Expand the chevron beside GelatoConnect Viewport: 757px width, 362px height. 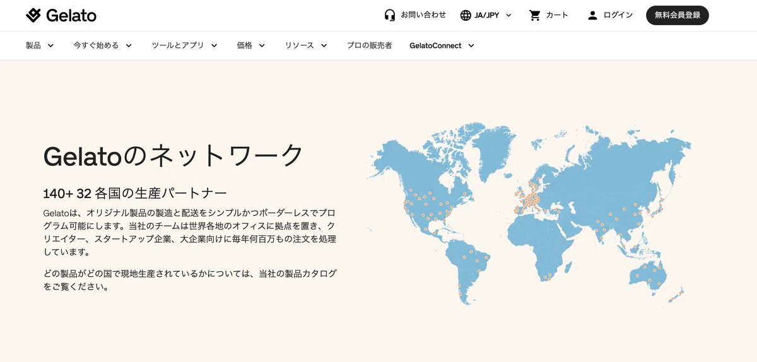[x=471, y=45]
